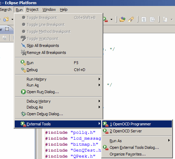Open the external tools toolbar dropdown arrow
This screenshot has height=159, width=175.
tap(112, 19)
